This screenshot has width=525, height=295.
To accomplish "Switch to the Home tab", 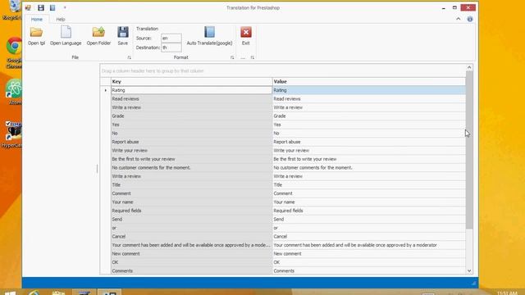I will pyautogui.click(x=37, y=20).
